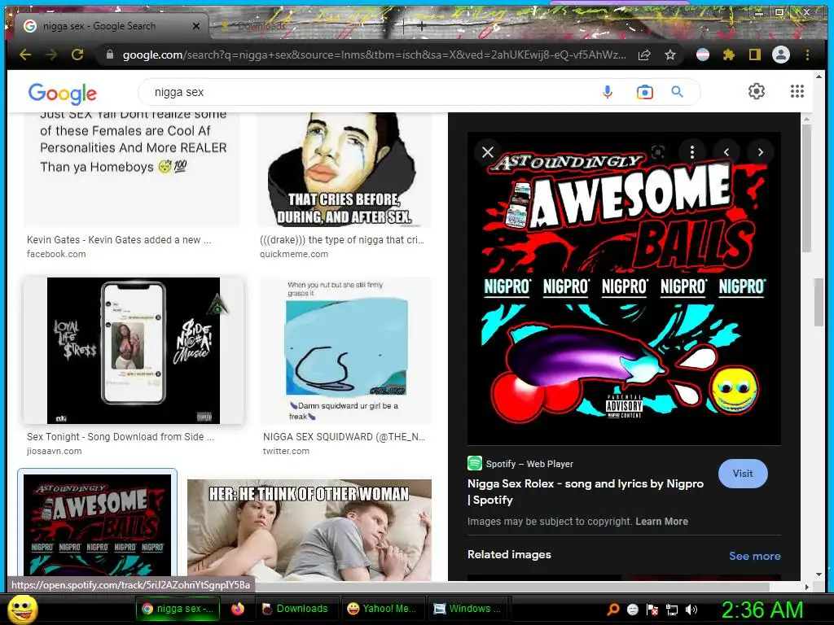This screenshot has width=834, height=625.
Task: Open the preview panel's three-dot options
Action: coord(692,152)
